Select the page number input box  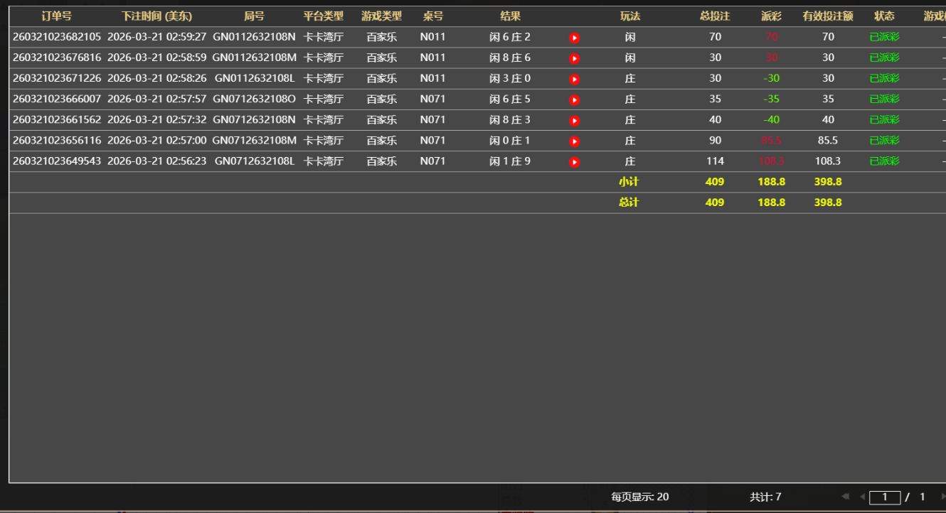click(884, 497)
